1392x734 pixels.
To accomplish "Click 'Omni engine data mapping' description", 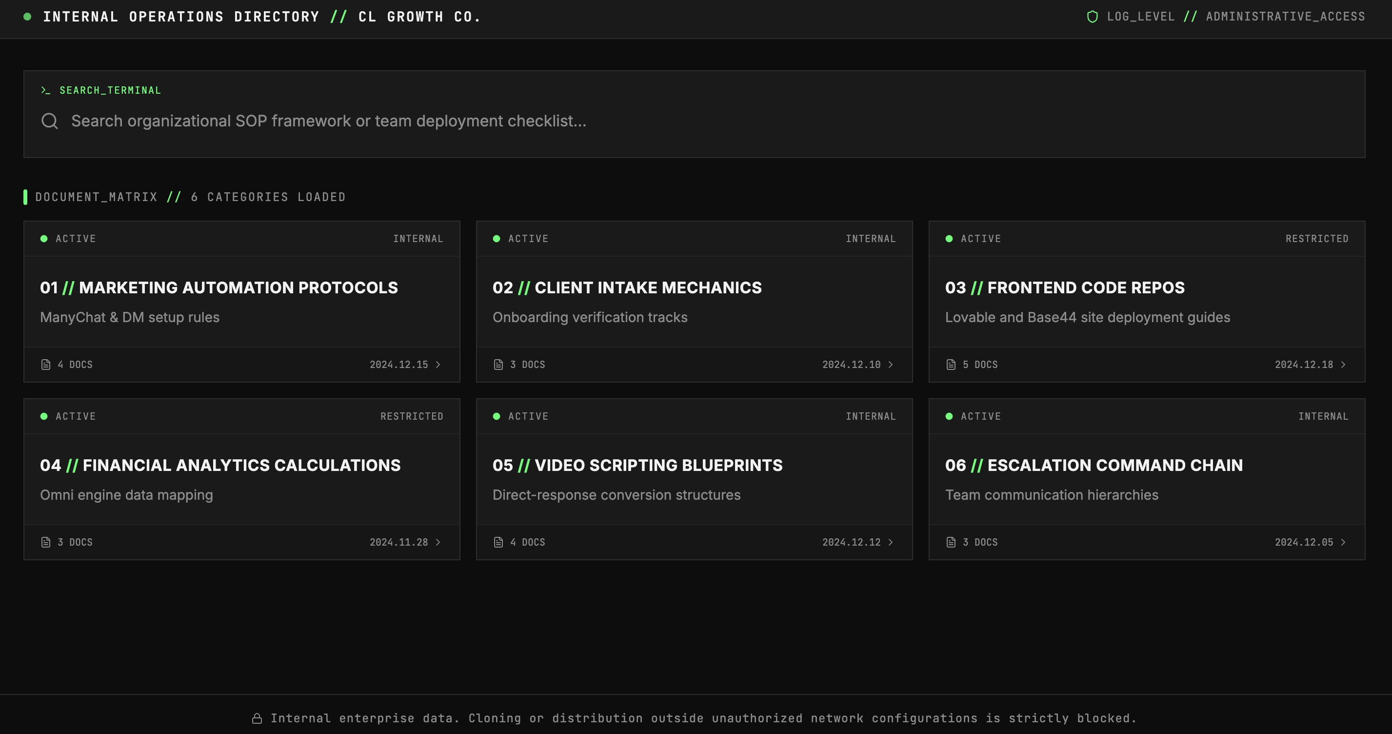I will tap(126, 495).
